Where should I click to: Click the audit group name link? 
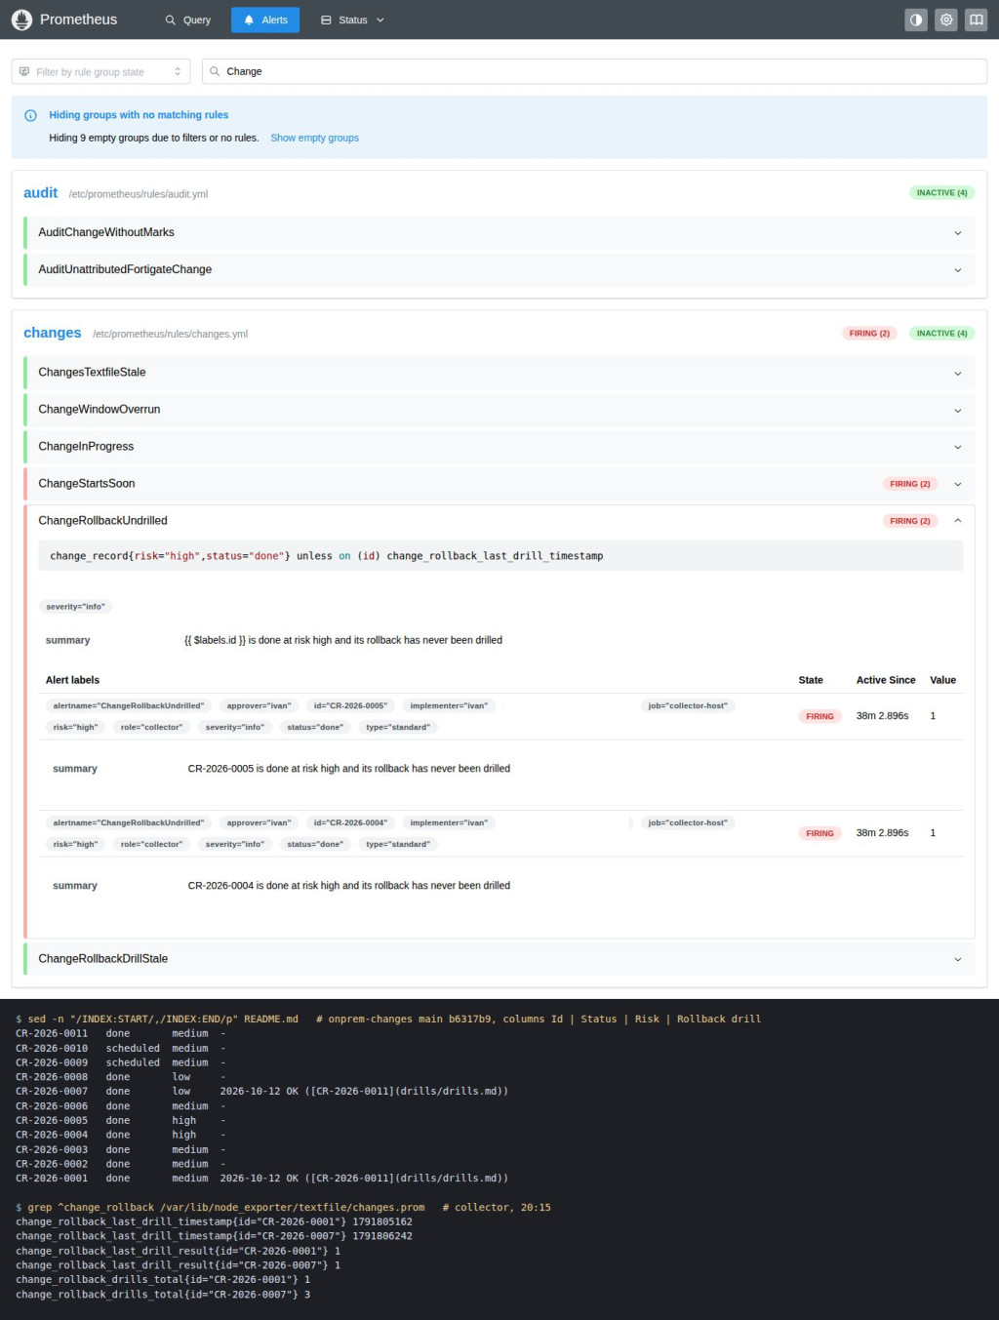(40, 193)
